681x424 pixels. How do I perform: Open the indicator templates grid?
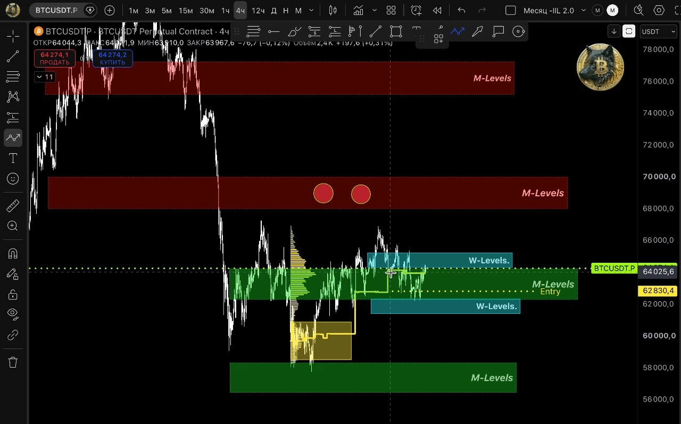pyautogui.click(x=392, y=10)
